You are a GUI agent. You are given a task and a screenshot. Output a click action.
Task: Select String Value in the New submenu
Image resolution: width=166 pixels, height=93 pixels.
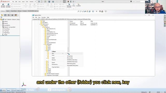click(x=70, y=56)
